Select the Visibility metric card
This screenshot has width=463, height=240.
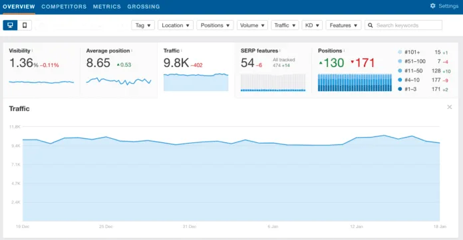[x=42, y=70]
